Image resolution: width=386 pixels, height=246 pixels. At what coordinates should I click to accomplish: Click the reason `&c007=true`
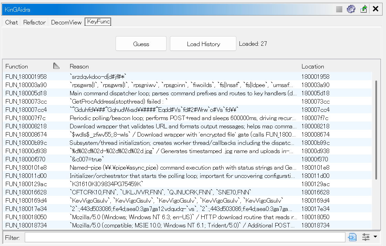click(x=87, y=159)
